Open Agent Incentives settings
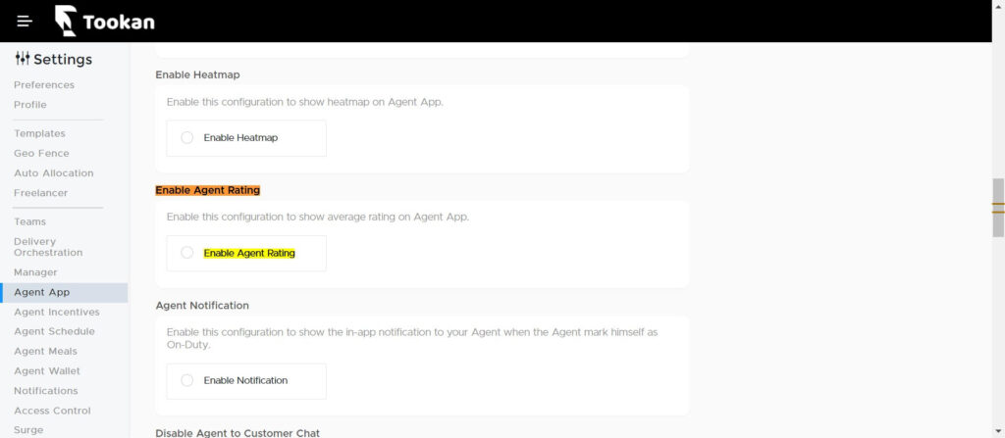 pyautogui.click(x=57, y=313)
